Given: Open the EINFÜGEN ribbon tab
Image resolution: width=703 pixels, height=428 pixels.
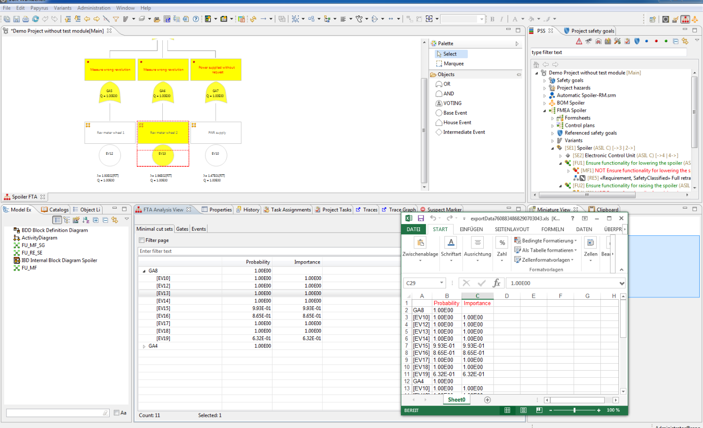Looking at the screenshot, I should 471,229.
